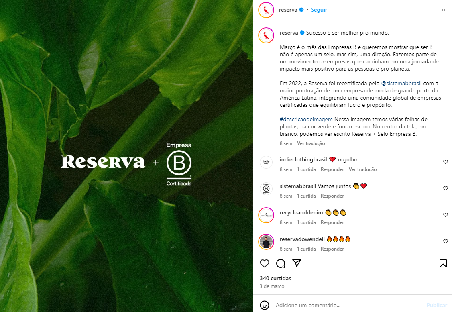Open the three-dot more options menu
This screenshot has height=312, width=452.
pyautogui.click(x=442, y=10)
